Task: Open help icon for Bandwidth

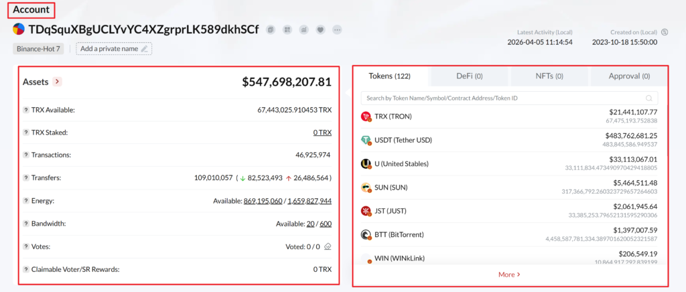Action: 26,224
